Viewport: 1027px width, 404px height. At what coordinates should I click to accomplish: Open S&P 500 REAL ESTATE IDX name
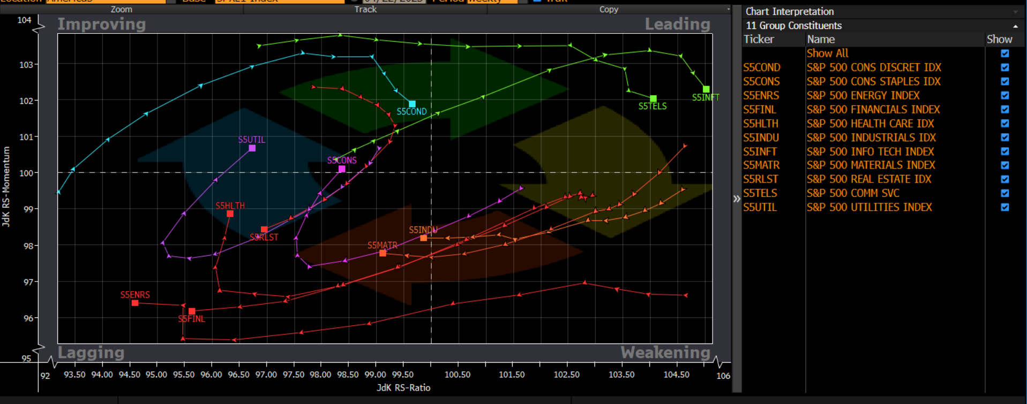(x=869, y=179)
